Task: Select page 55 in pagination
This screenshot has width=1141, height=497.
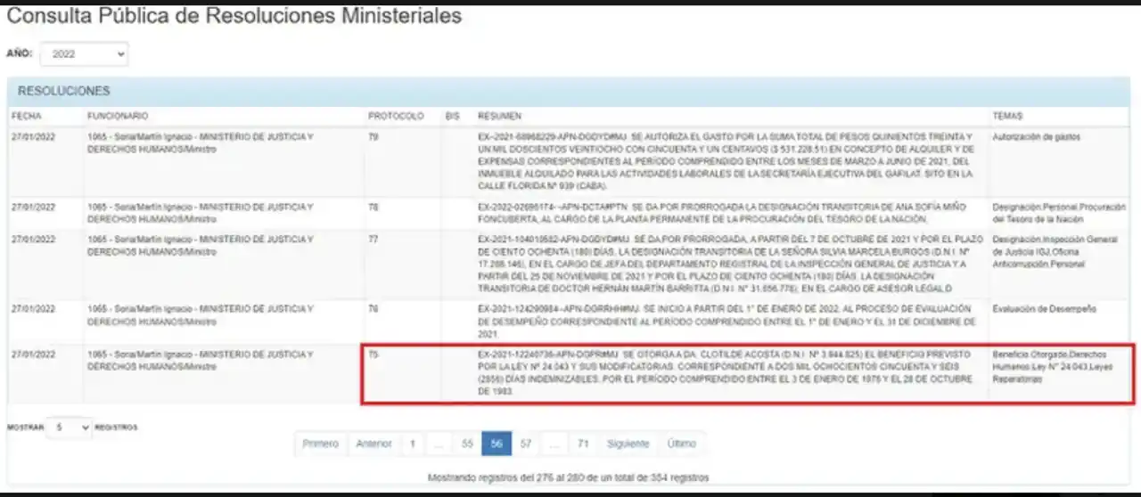Action: pos(467,444)
